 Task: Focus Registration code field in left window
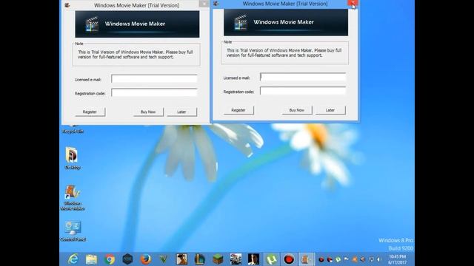pos(154,92)
